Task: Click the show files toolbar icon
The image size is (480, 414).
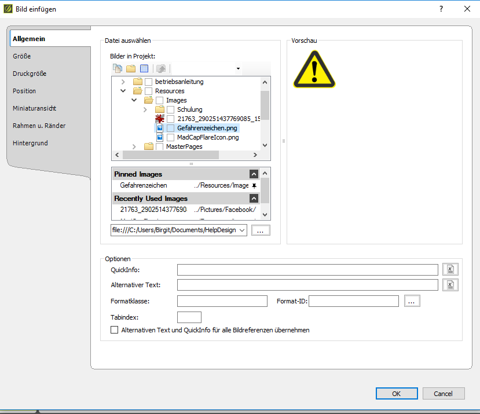Action: 118,68
